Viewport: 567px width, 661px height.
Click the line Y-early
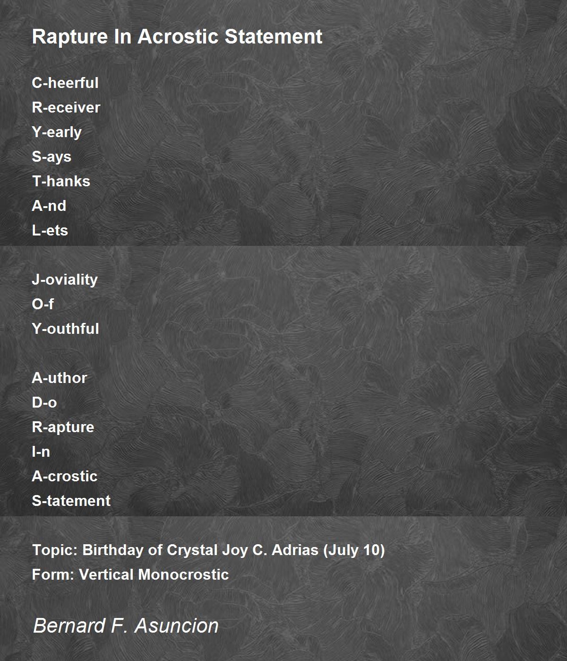point(57,132)
